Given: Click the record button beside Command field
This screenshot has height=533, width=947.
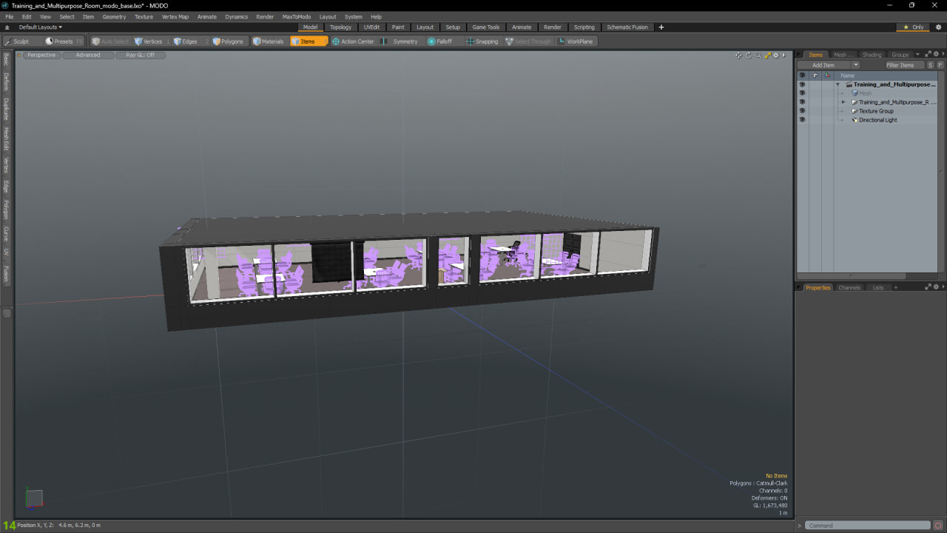Looking at the screenshot, I should [937, 526].
